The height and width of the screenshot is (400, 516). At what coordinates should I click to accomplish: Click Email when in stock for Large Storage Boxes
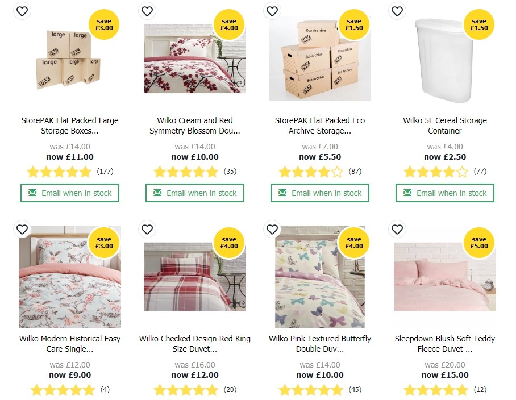coord(70,193)
